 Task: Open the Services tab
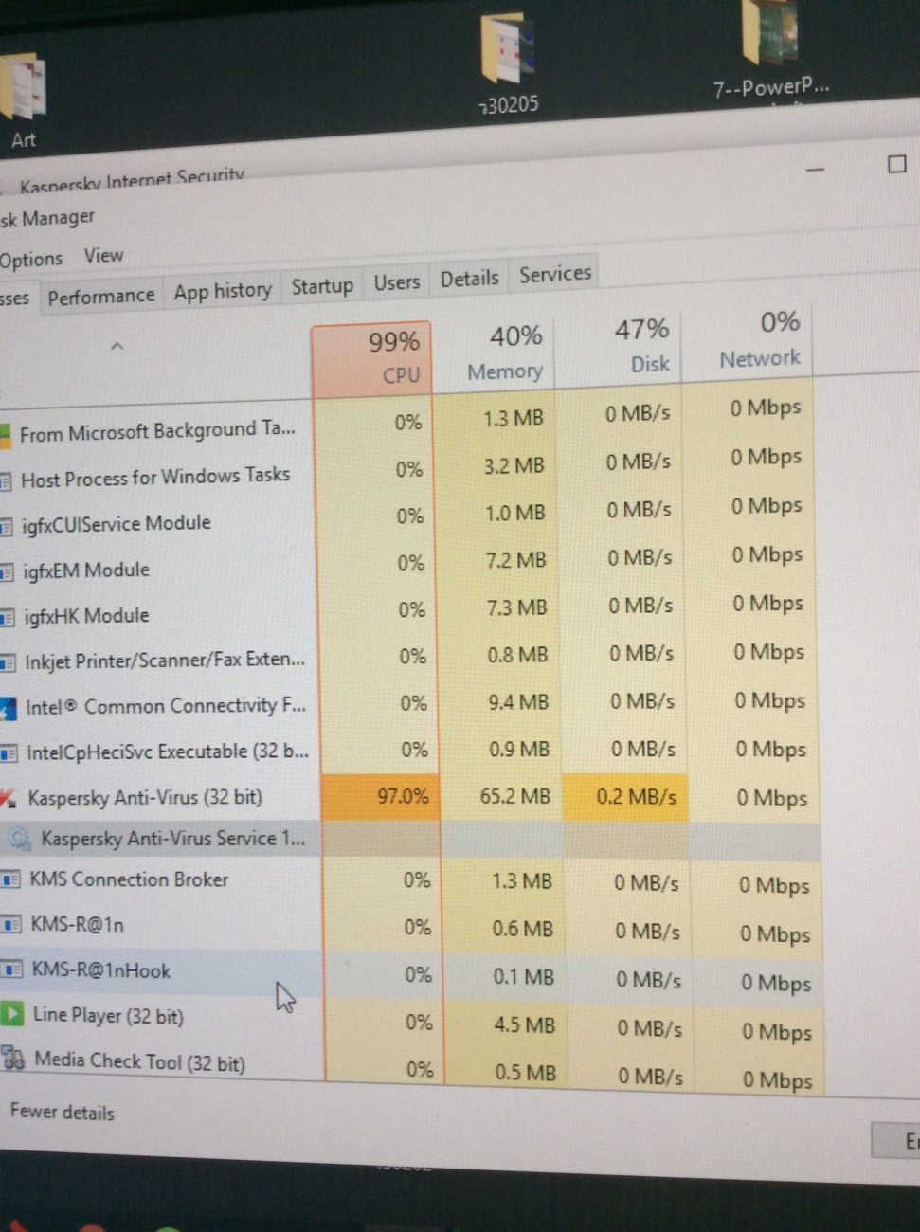click(555, 274)
